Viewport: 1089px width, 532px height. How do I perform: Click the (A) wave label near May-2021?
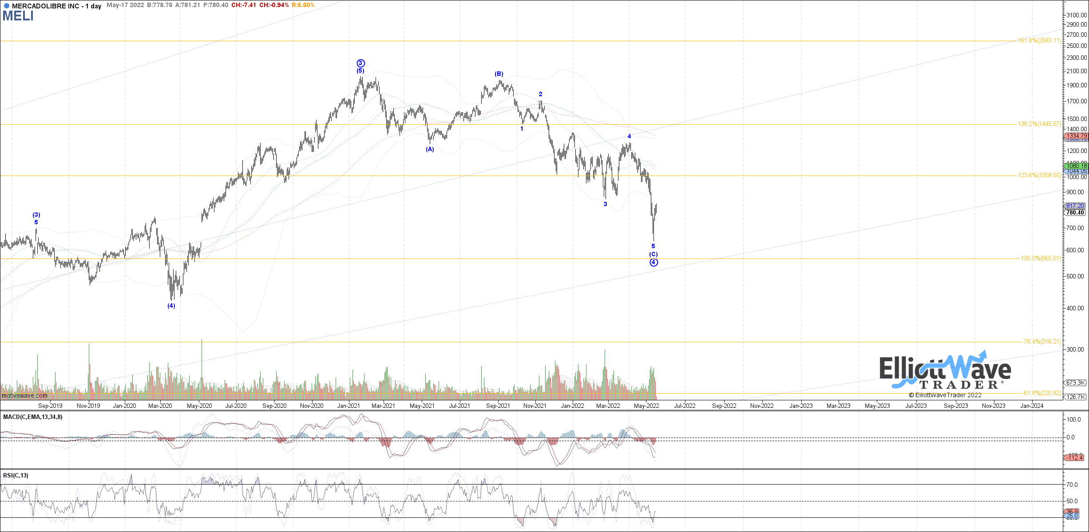pyautogui.click(x=430, y=149)
